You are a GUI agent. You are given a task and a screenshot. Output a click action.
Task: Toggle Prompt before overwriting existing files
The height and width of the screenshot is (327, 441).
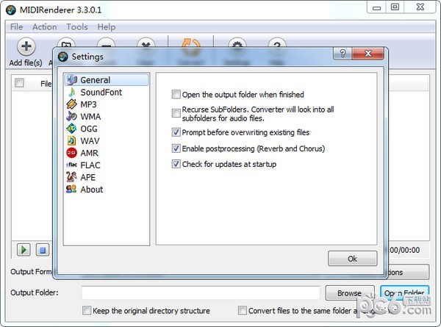coord(176,132)
